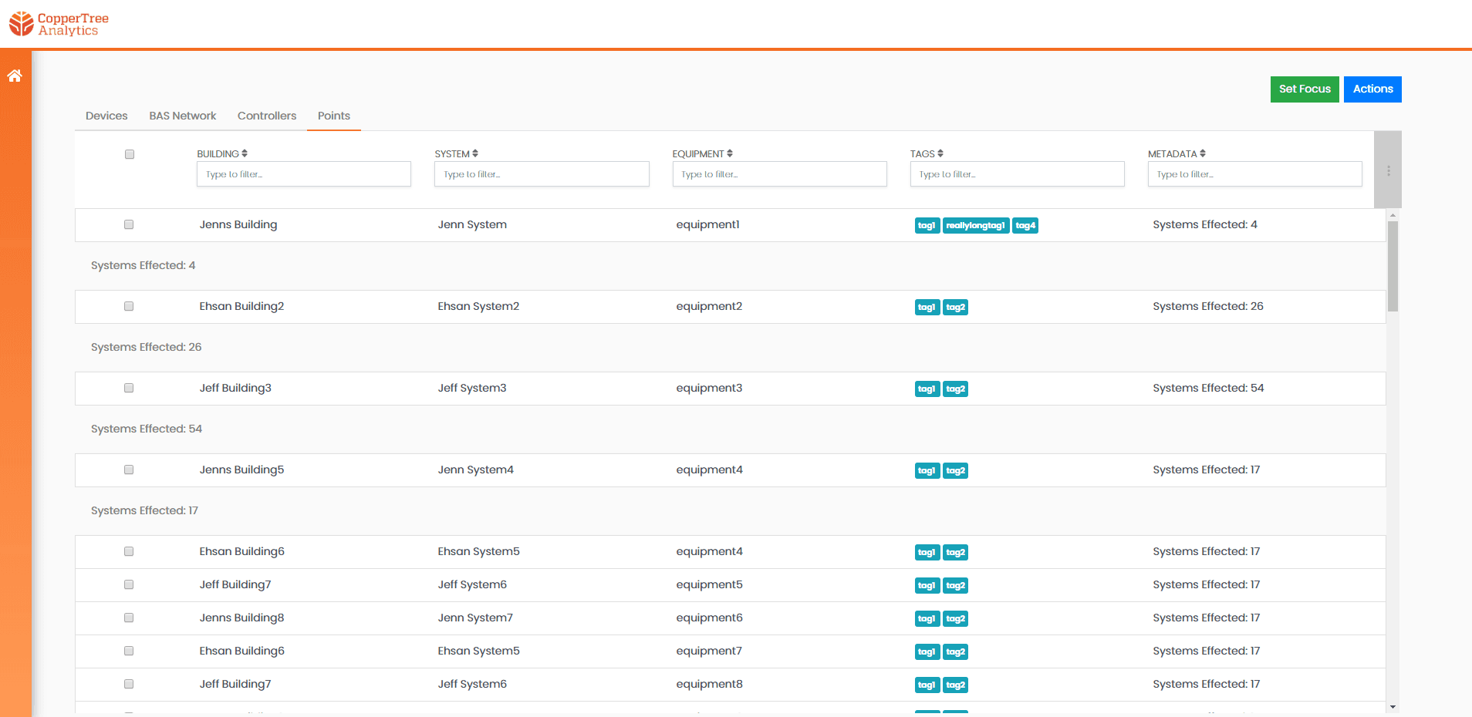Check the equipment8 row checkbox
The image size is (1472, 717).
129,684
